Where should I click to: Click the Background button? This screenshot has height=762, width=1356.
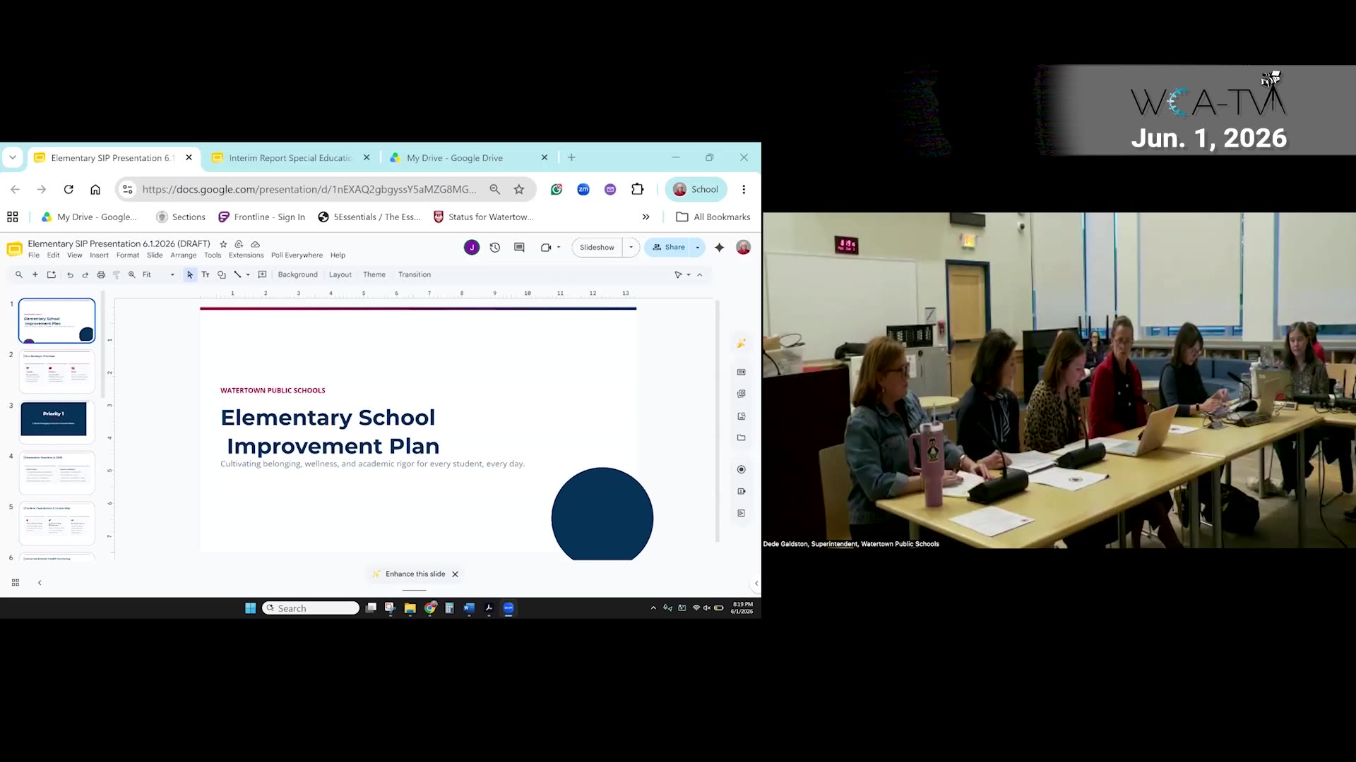[297, 274]
